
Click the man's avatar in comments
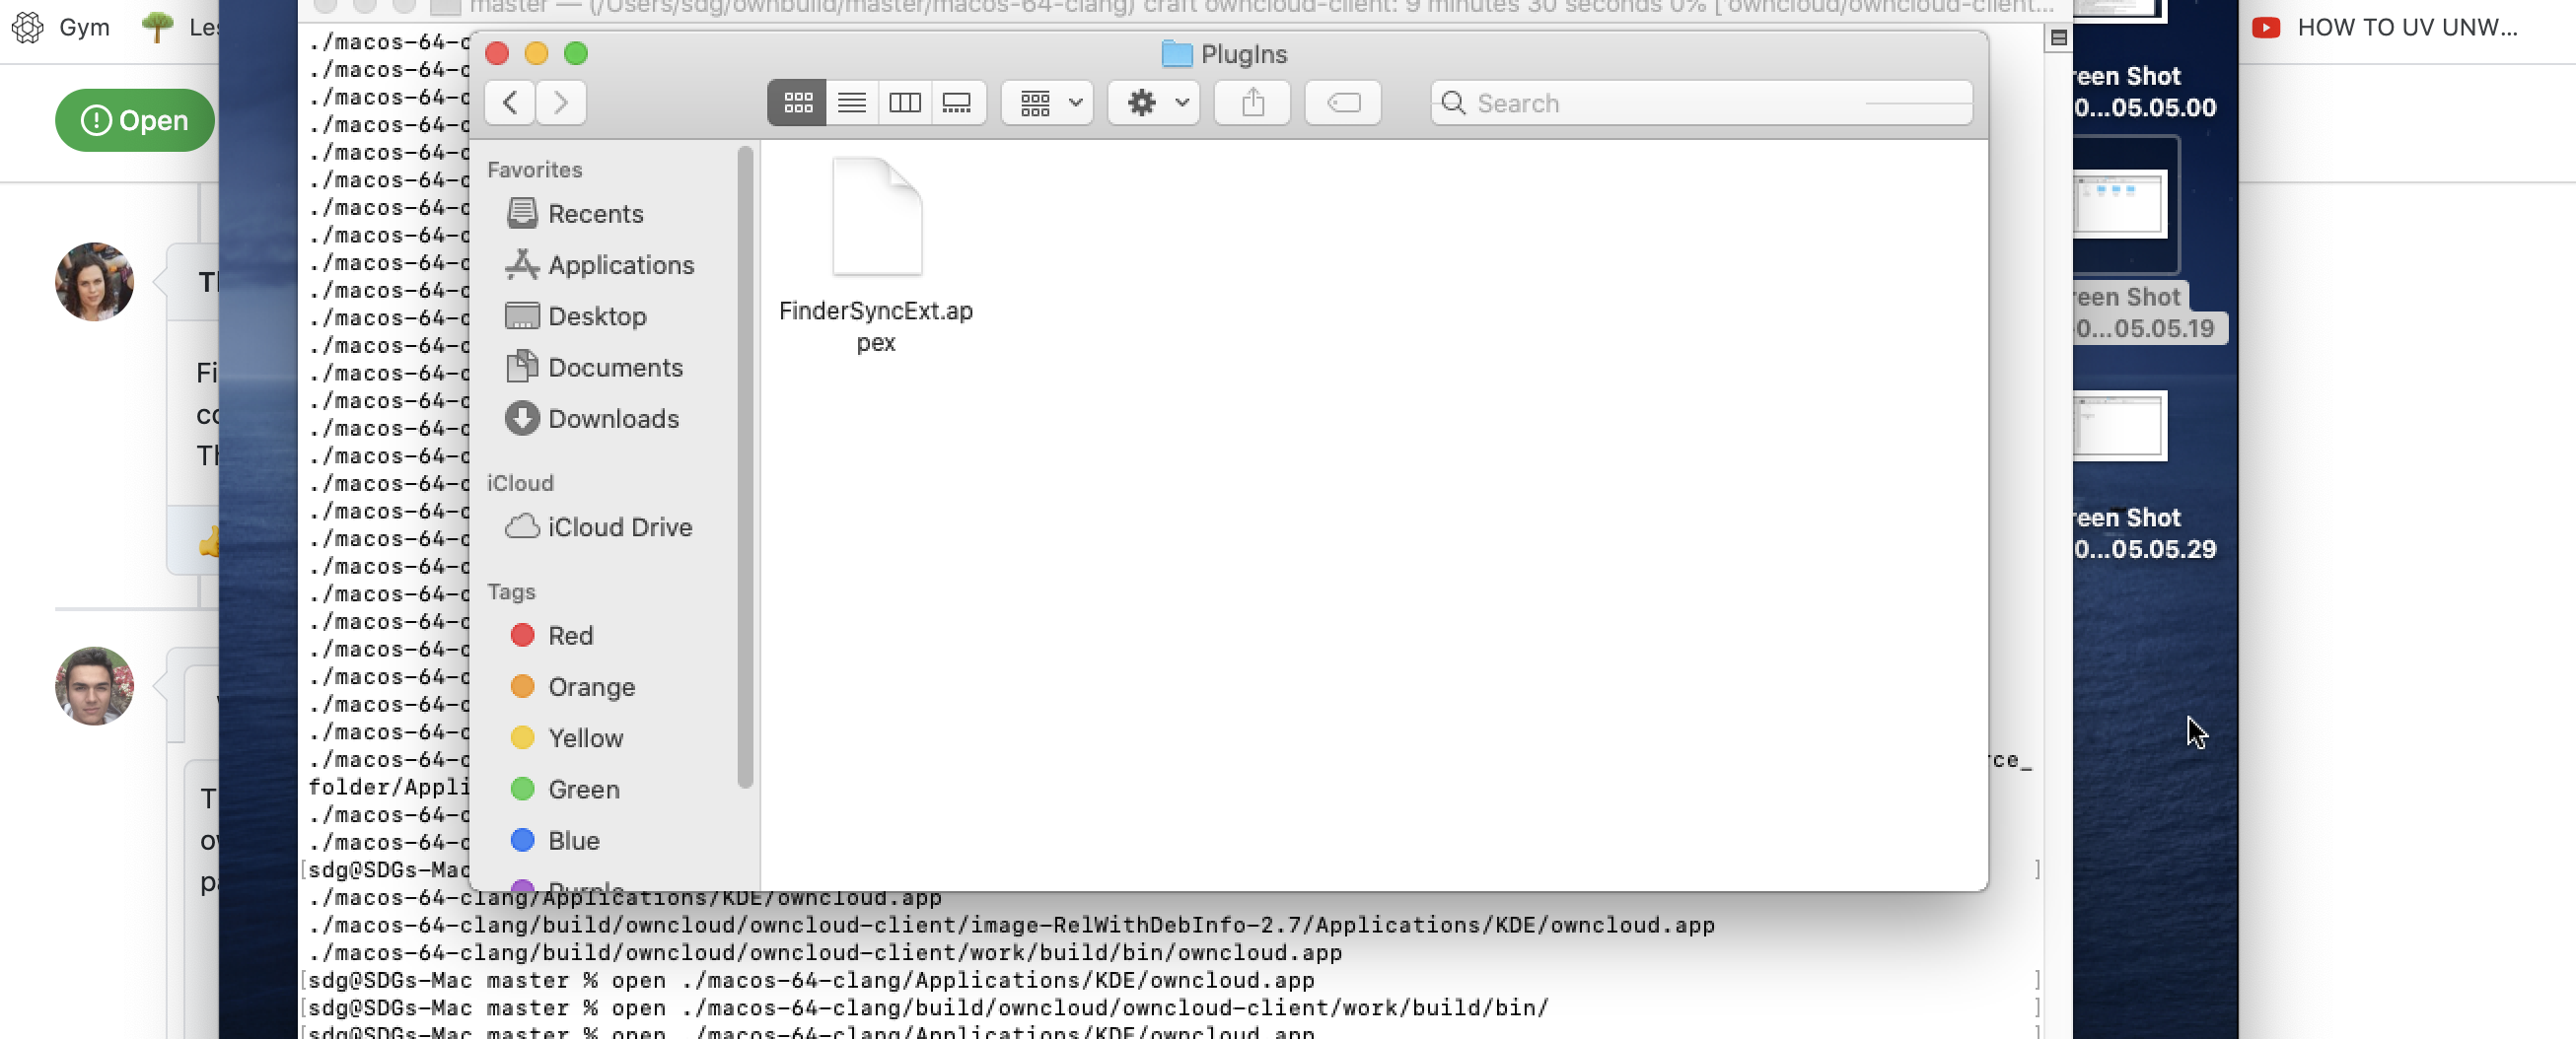94,686
